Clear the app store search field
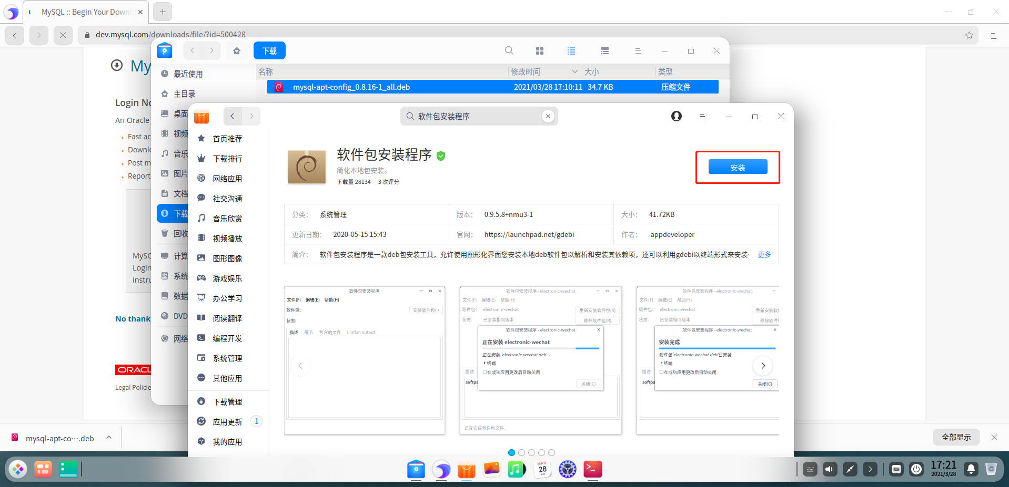The image size is (1009, 487). 548,116
